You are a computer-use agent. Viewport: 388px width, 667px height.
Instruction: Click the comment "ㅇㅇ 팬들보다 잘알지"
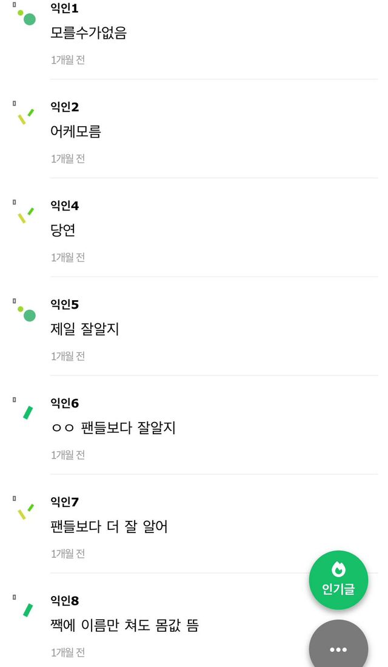coord(113,428)
